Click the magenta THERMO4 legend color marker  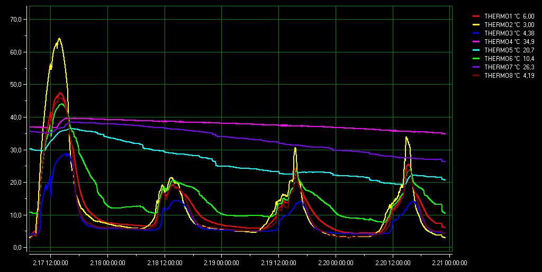[x=476, y=42]
